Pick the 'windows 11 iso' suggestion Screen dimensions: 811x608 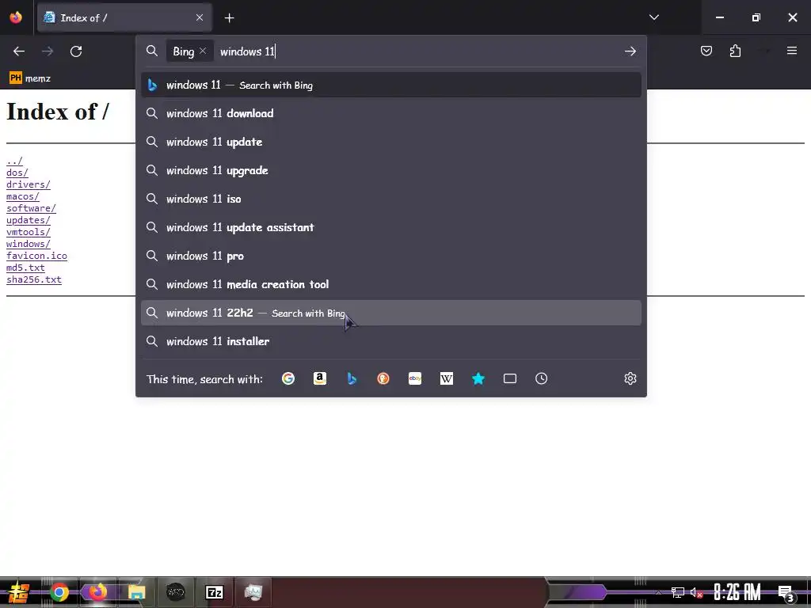pos(391,199)
